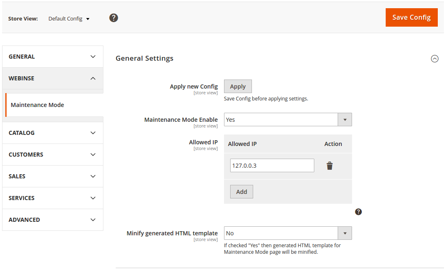Open the Store View Default Config dropdown
The height and width of the screenshot is (271, 446).
pyautogui.click(x=69, y=19)
